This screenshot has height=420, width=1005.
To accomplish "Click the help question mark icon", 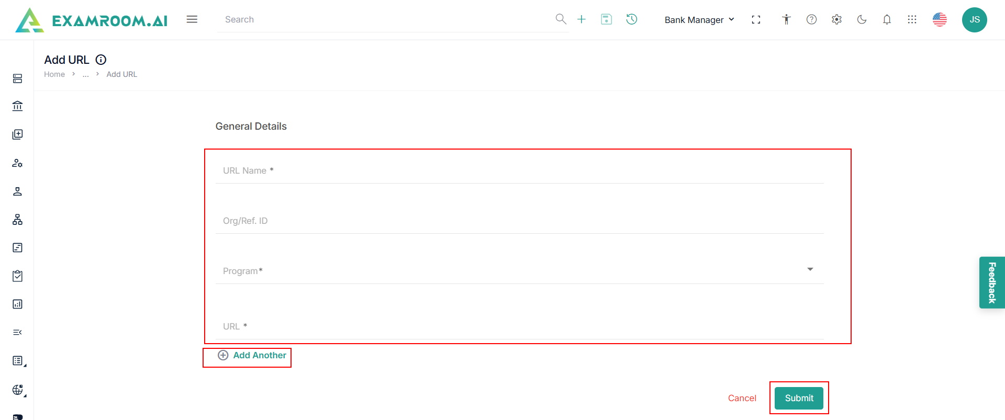I will (811, 19).
